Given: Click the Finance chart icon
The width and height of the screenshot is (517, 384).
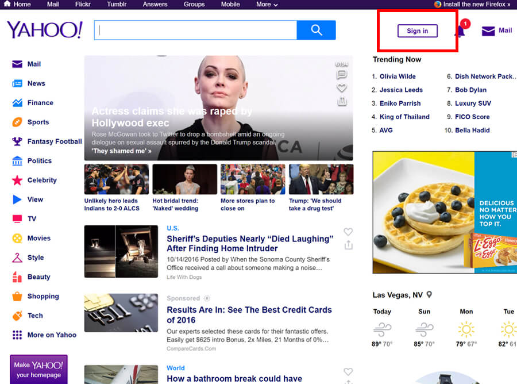Looking at the screenshot, I should [17, 102].
